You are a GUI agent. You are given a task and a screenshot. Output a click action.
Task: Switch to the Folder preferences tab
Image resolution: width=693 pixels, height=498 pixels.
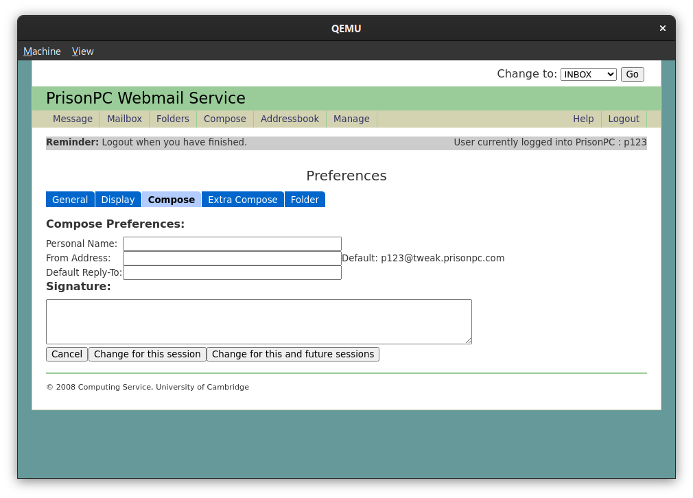point(305,200)
